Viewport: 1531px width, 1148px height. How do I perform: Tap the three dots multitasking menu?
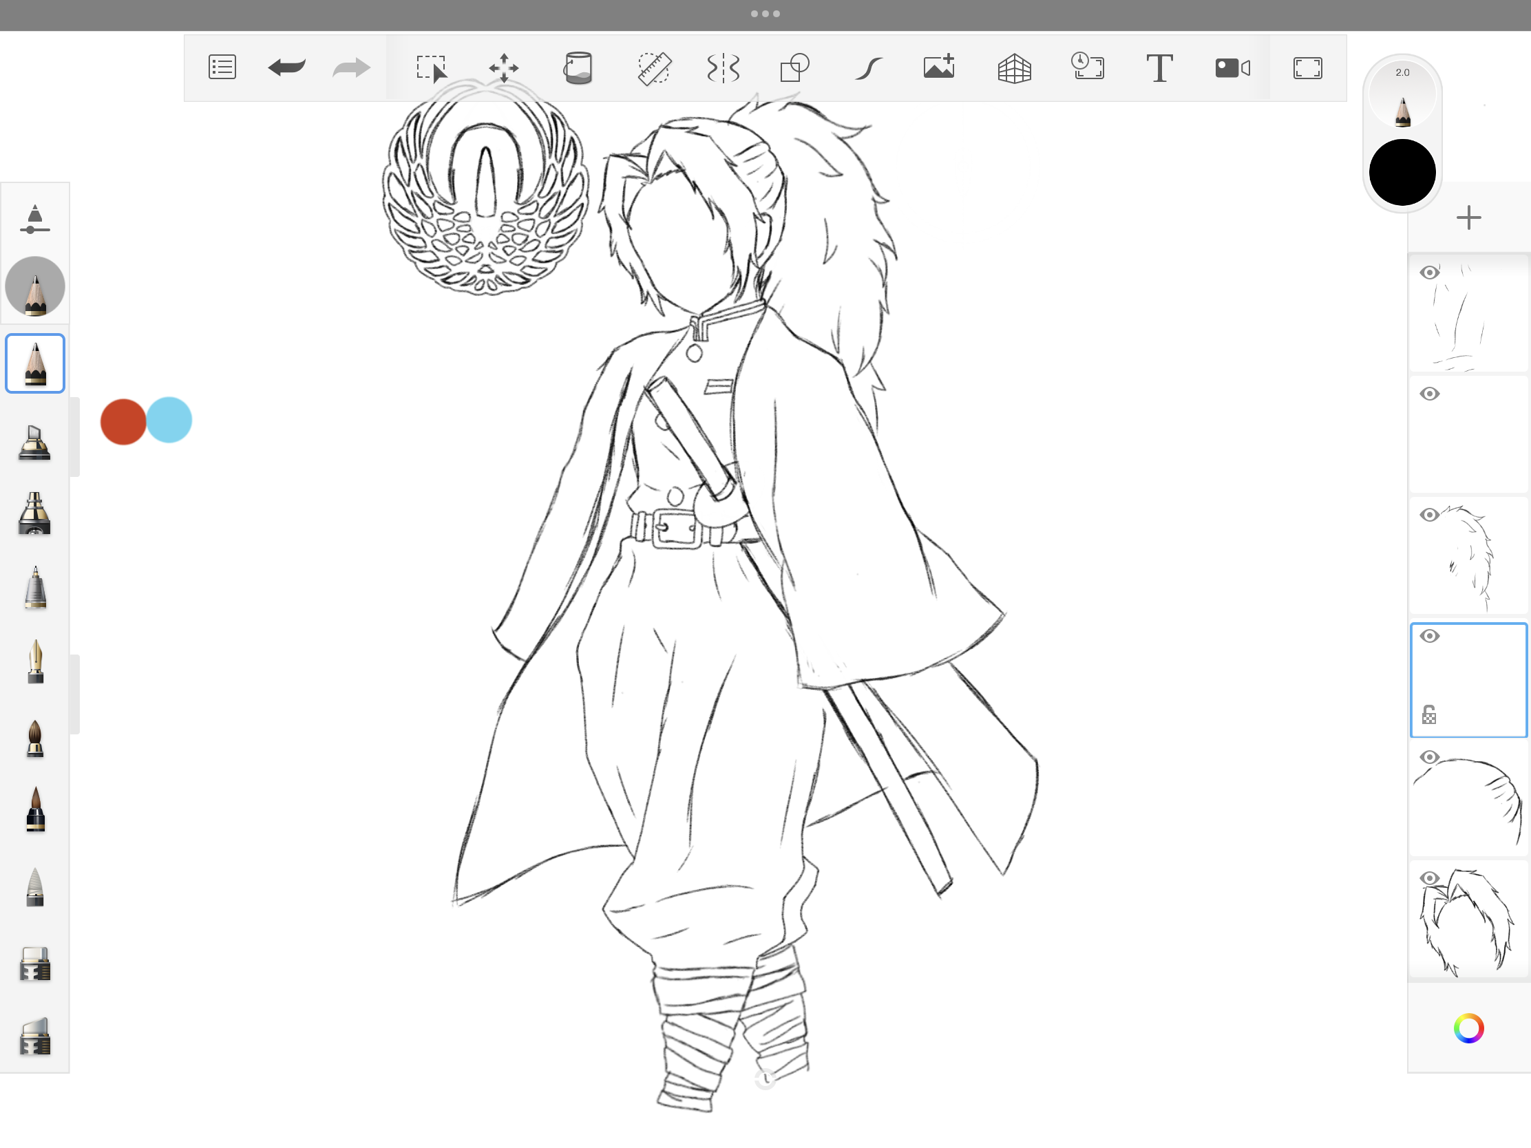[x=765, y=14]
